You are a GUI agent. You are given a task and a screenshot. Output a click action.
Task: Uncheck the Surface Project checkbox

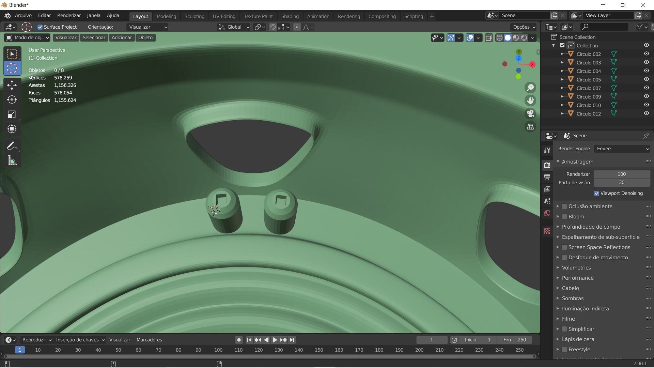click(x=40, y=27)
